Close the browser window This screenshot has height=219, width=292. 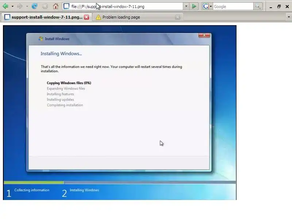pos(287,7)
